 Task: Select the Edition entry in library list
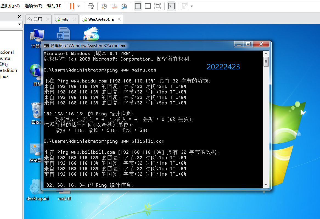point(9,70)
